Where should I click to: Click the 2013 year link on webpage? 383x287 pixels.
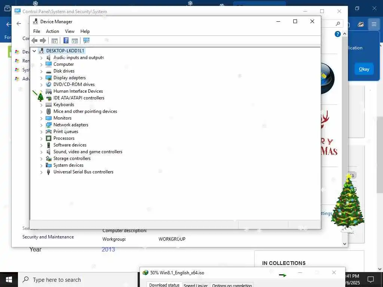coord(108,249)
